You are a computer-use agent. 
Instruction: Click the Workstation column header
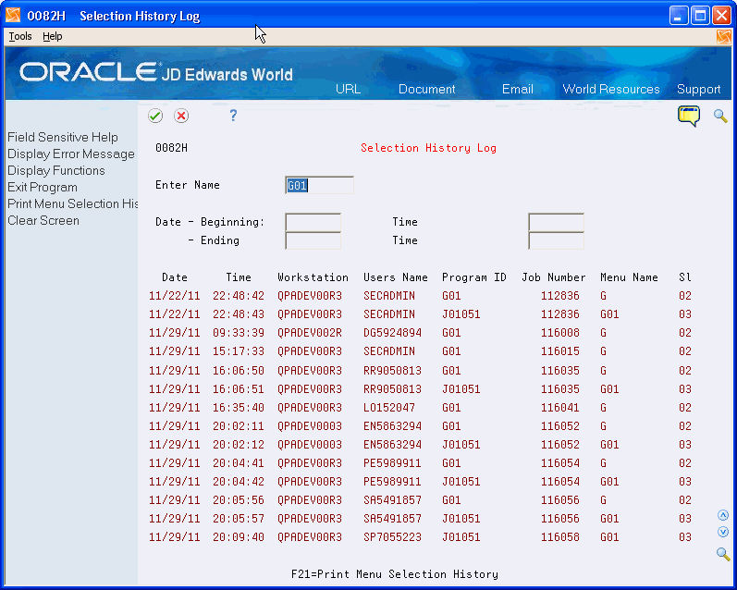[313, 277]
